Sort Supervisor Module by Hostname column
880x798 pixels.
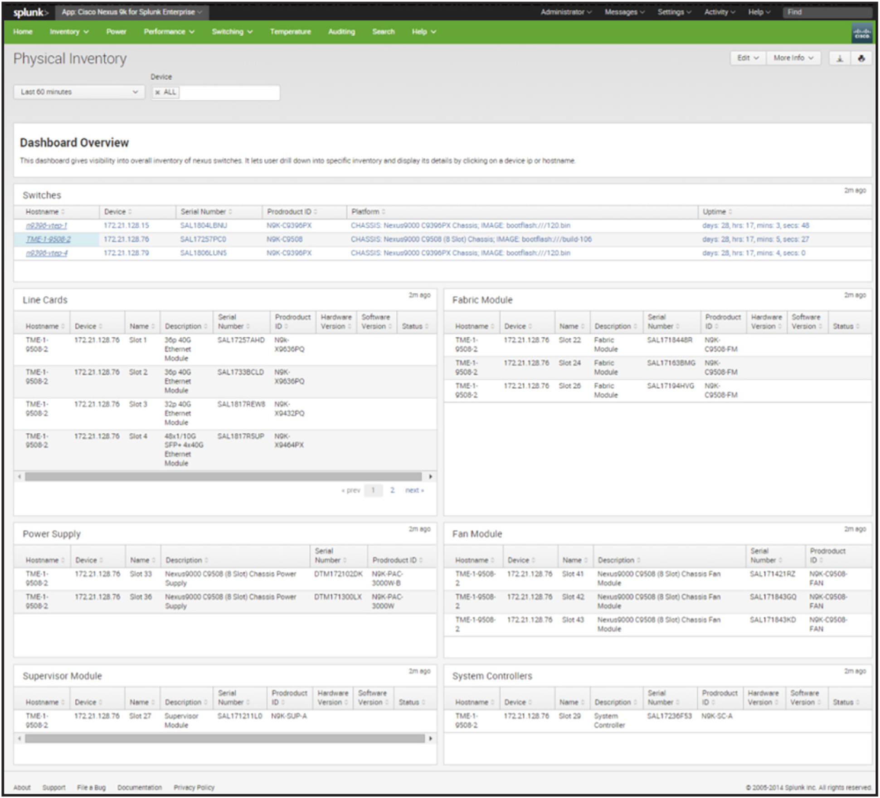pyautogui.click(x=44, y=702)
